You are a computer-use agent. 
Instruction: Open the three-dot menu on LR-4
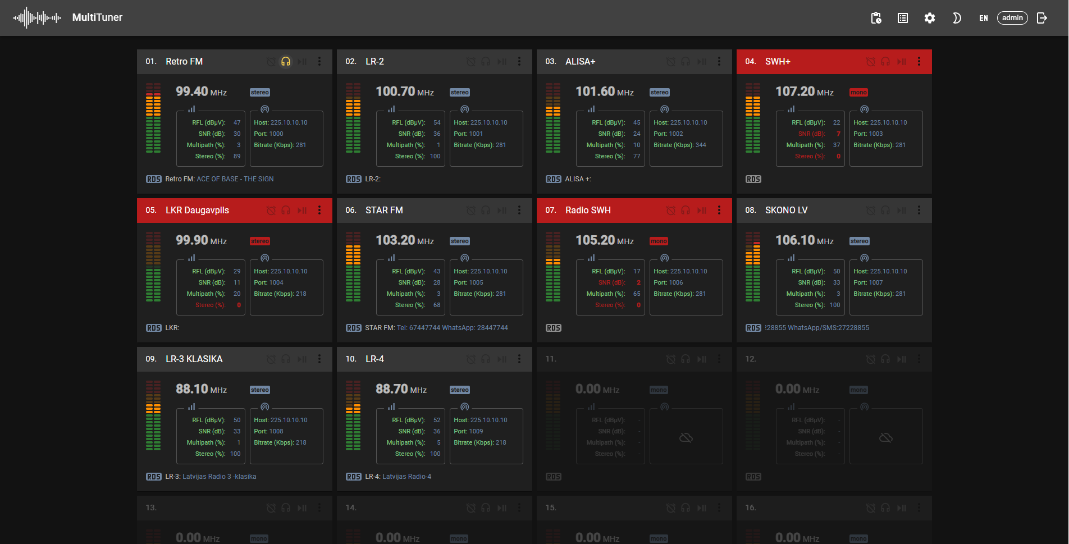pos(519,359)
